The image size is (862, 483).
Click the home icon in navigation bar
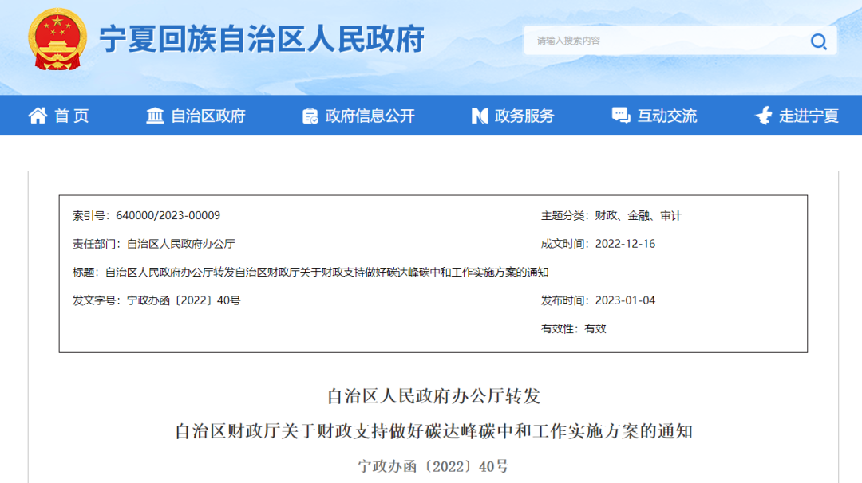38,116
